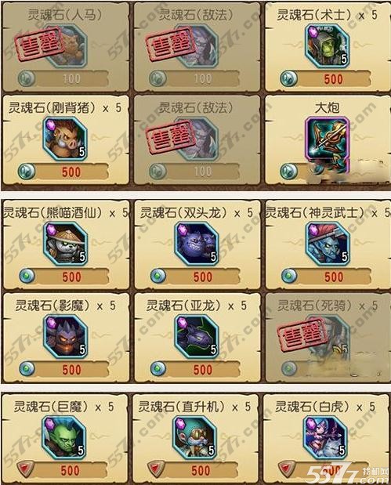Screen dimensions: 391x485
Task: Select the green Troll (巨魔) hero icon
Action: click(x=63, y=438)
